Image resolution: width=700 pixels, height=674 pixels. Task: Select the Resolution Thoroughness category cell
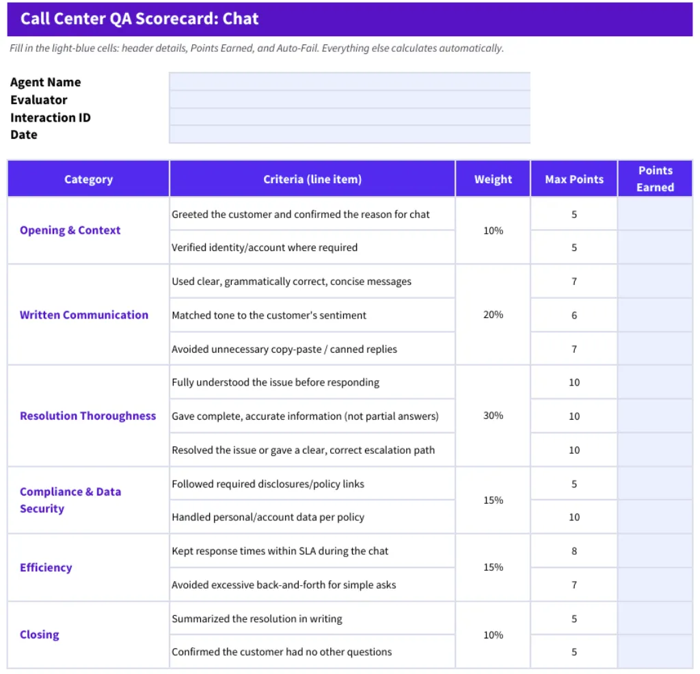(x=88, y=416)
